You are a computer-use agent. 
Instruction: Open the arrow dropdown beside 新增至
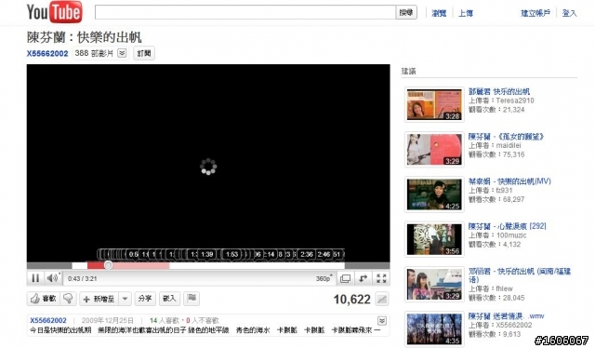click(x=125, y=299)
